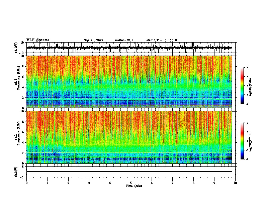Click the log(PSD) label beside ch.2 colorbar
265x205 pixels.
[x=250, y=142]
